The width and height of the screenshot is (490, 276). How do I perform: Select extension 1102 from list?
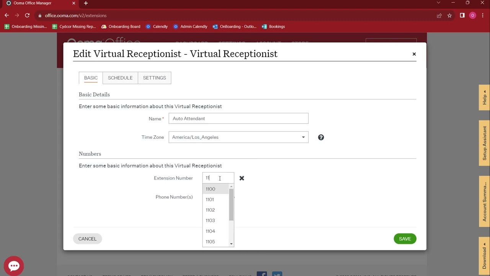pos(216,210)
